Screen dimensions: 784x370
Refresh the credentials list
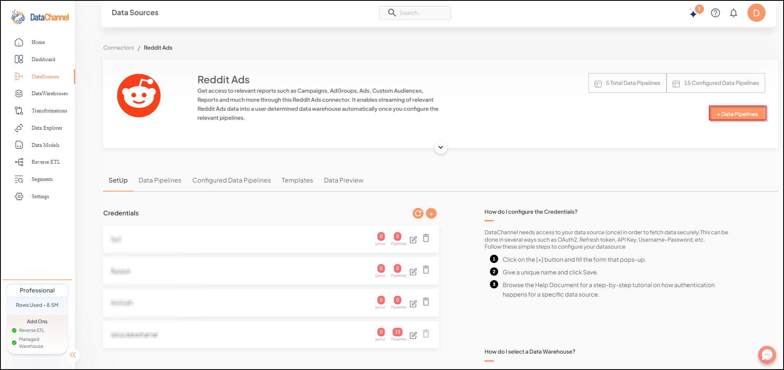click(x=418, y=213)
